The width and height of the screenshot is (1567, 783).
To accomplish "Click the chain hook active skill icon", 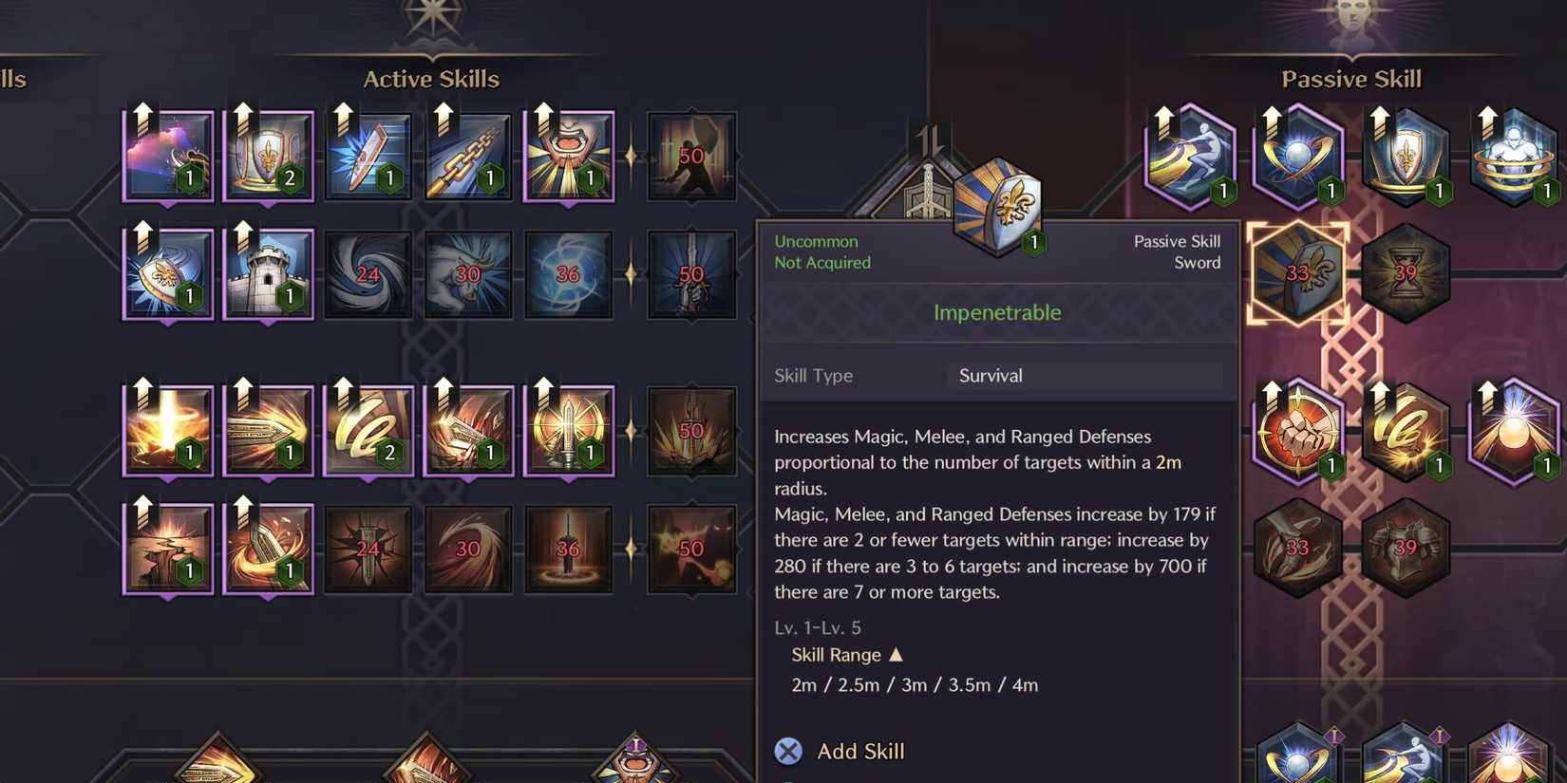I will (x=468, y=157).
